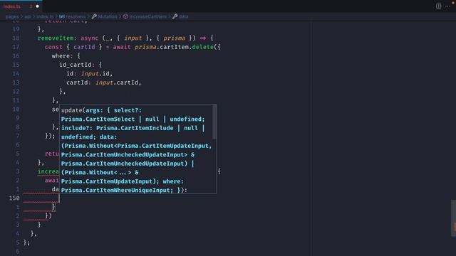Select the index.ts editor tab
This screenshot has height=256, width=456.
click(21, 6)
